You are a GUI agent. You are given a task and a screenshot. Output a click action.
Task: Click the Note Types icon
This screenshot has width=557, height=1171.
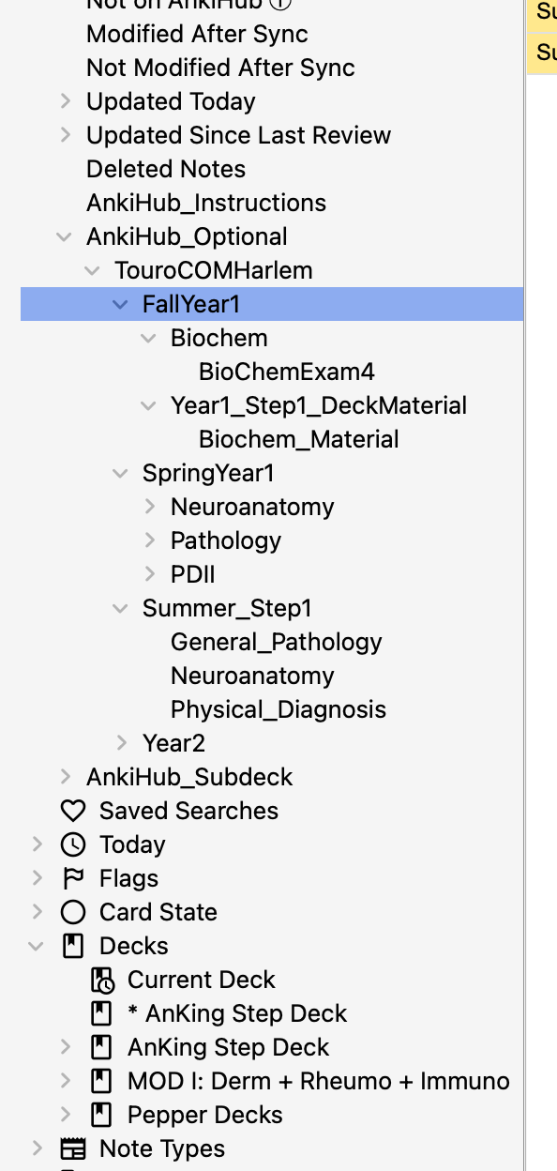(x=72, y=1148)
